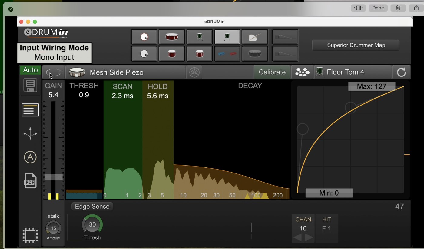Click the DECAY label

click(250, 86)
